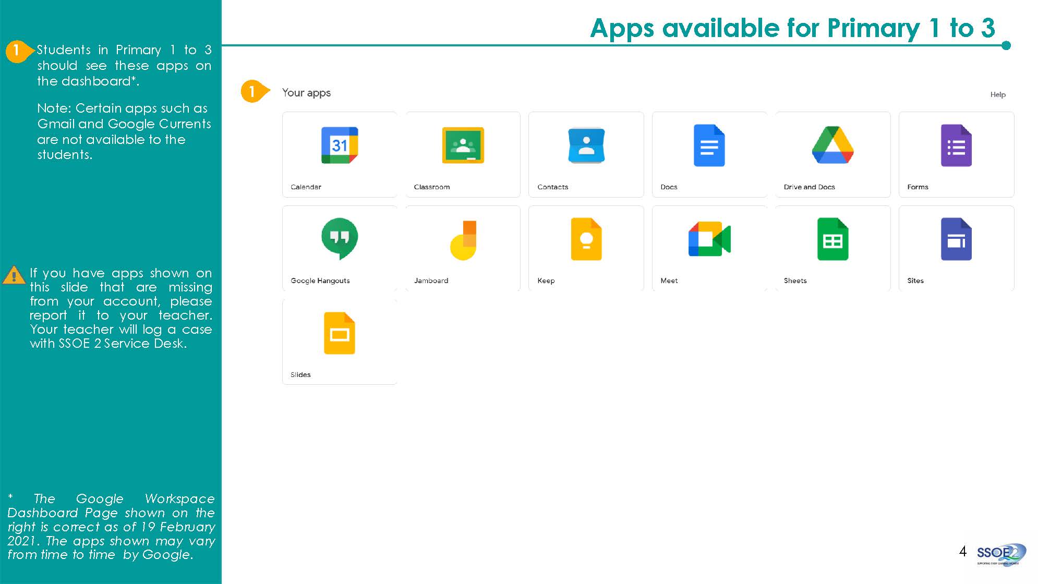Open the purple Forms app icon
Screen dimensions: 1038x584
956,145
